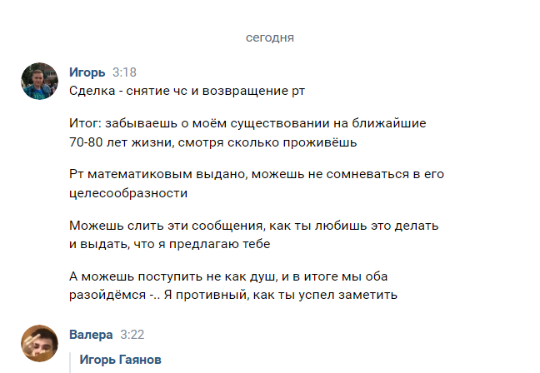This screenshot has width=540, height=373.
Task: Click the vertical quote bar beside Игорь Гаянов
Action: tap(71, 361)
